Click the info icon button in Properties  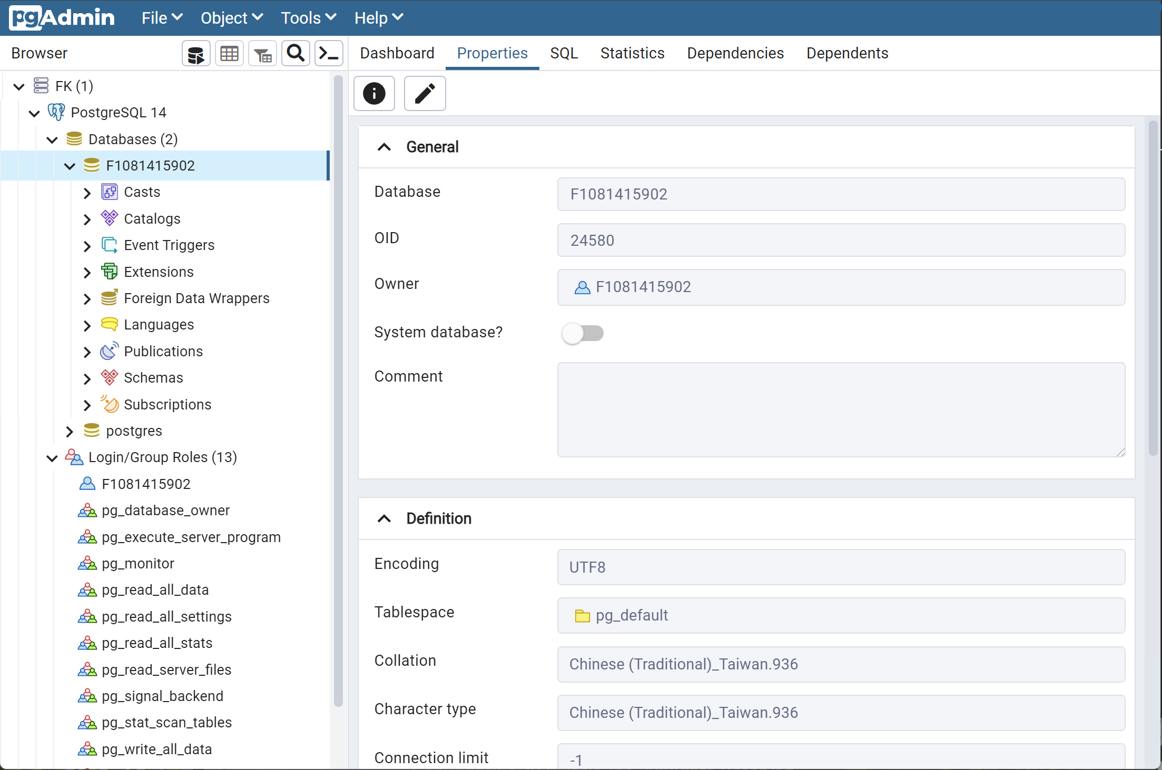coord(374,94)
